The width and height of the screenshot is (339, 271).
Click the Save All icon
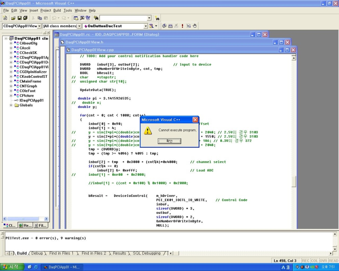pyautogui.click(x=25, y=18)
